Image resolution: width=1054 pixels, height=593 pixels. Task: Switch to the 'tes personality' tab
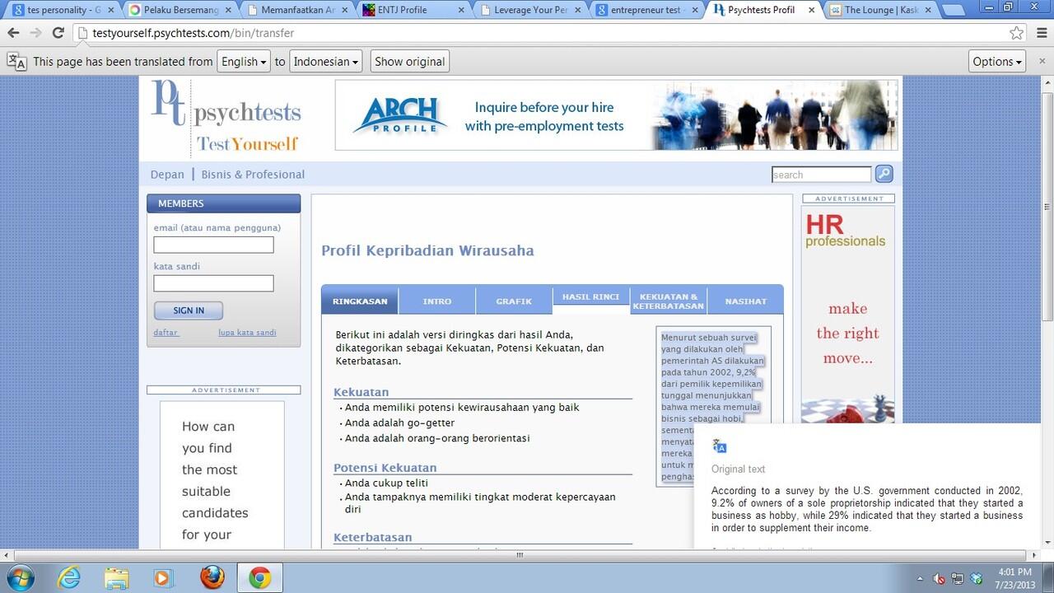(x=63, y=11)
